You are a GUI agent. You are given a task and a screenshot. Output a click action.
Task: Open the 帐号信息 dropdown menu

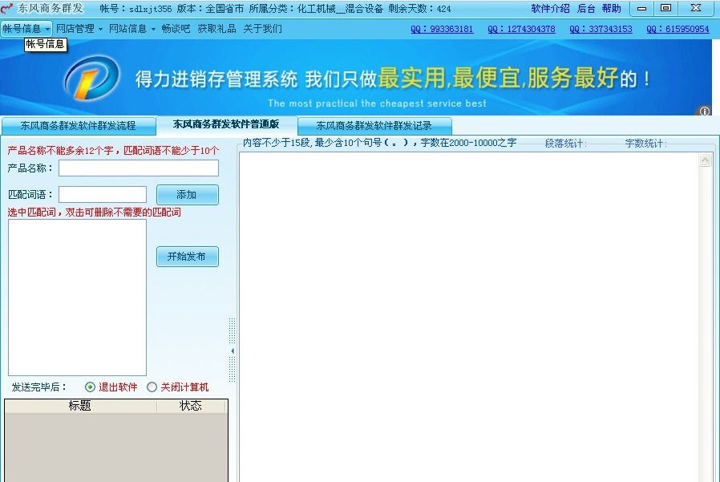coord(26,29)
